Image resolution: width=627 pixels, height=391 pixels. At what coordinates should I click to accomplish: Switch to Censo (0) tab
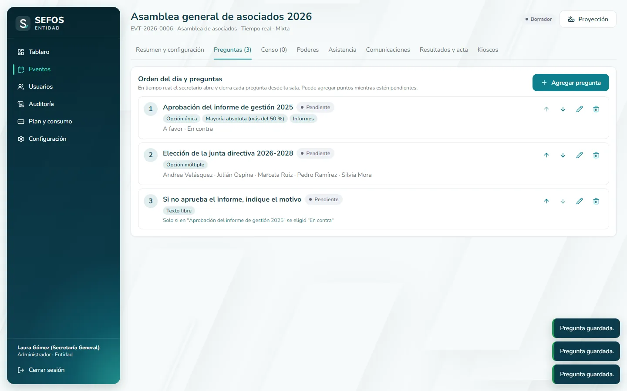tap(274, 50)
